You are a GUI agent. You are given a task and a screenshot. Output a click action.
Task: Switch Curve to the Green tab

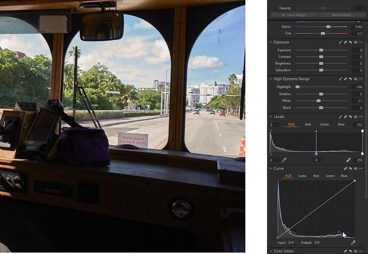click(x=330, y=176)
